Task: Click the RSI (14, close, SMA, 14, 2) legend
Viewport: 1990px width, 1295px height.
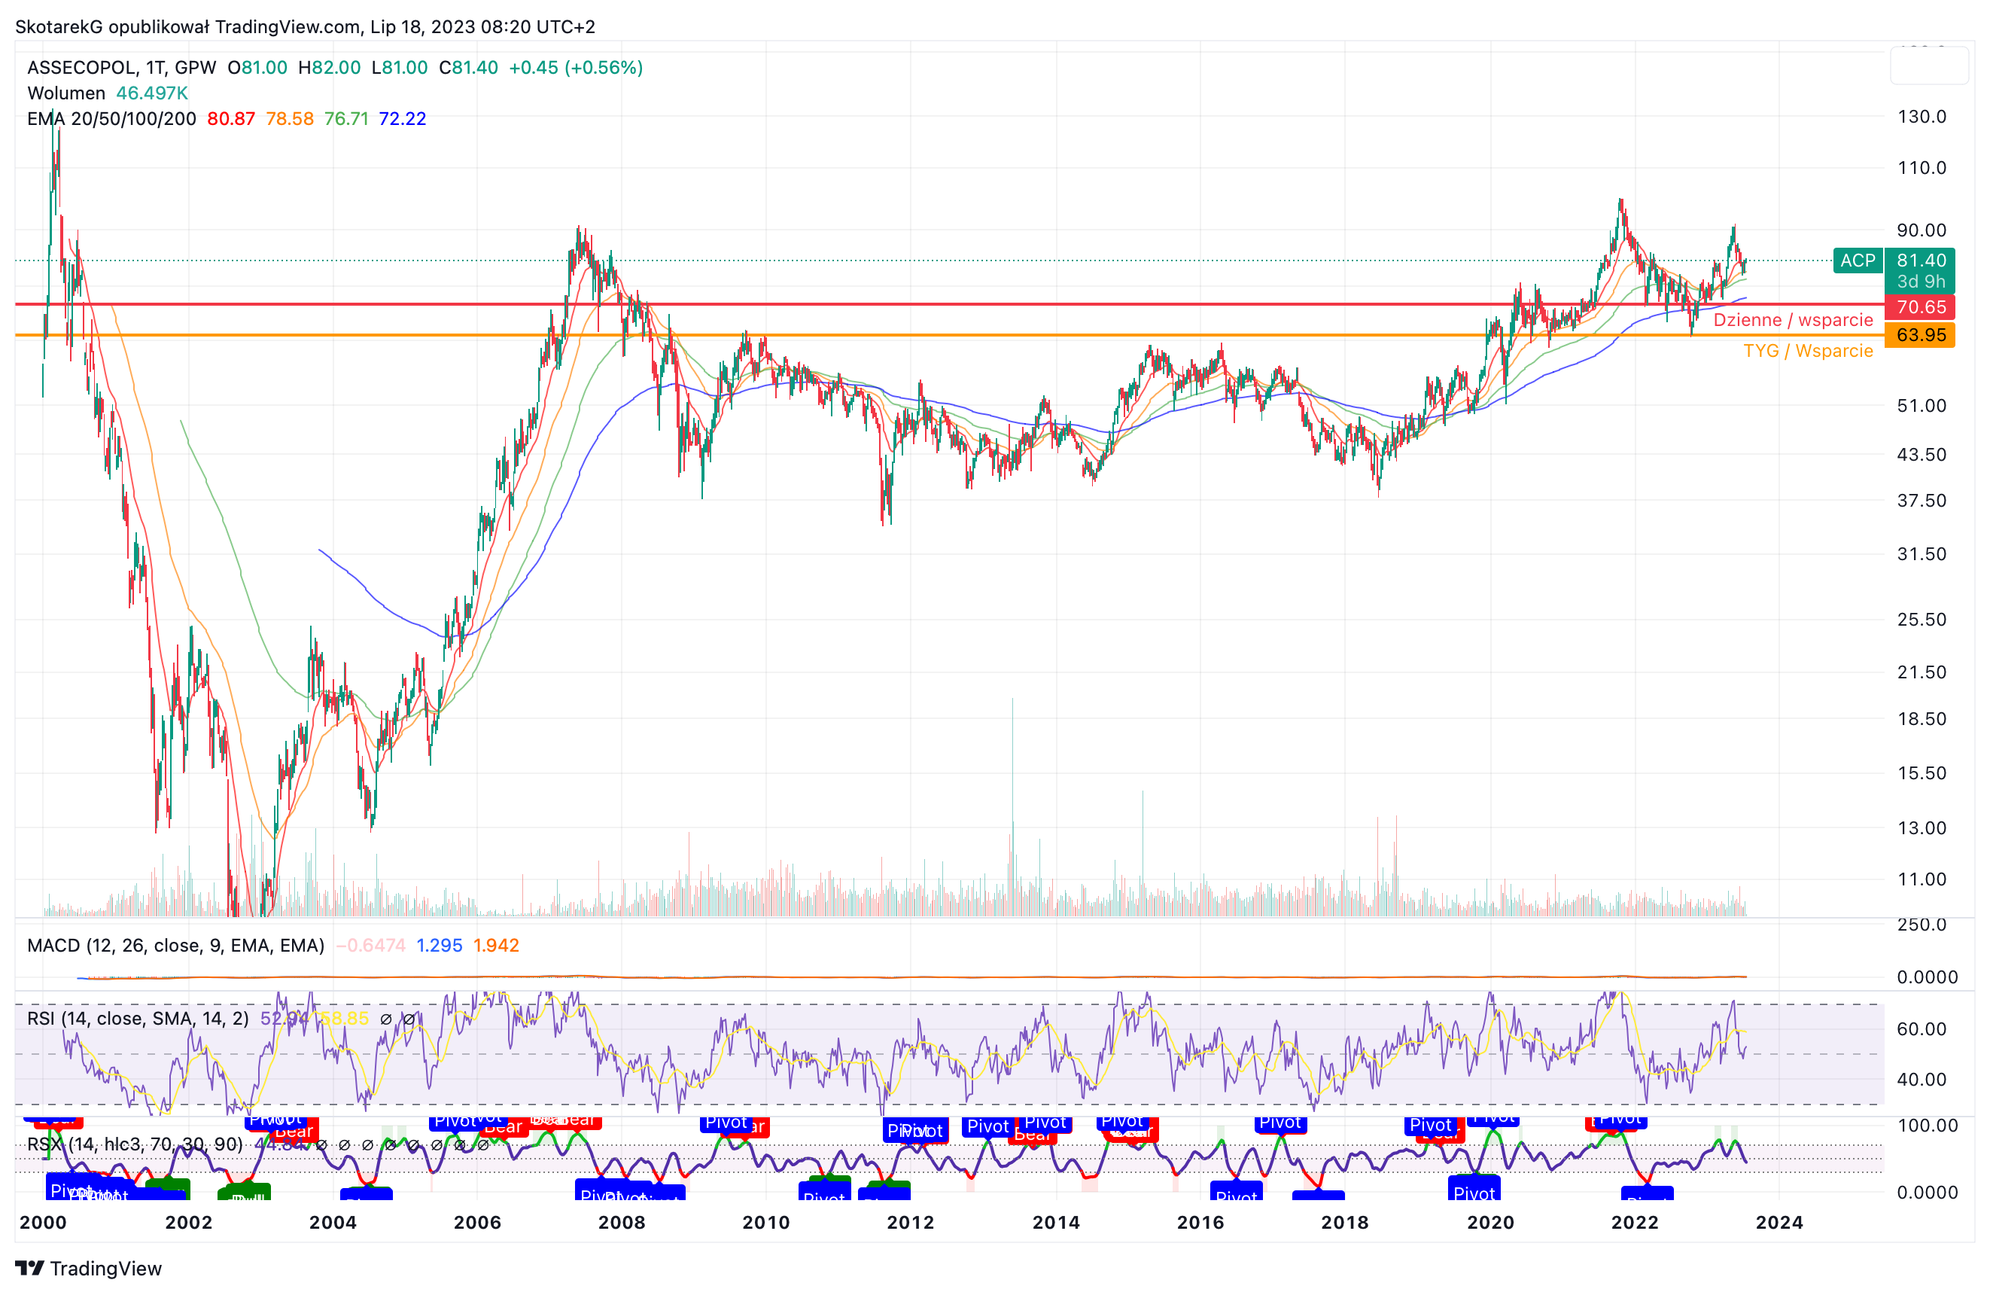Action: coord(138,1018)
